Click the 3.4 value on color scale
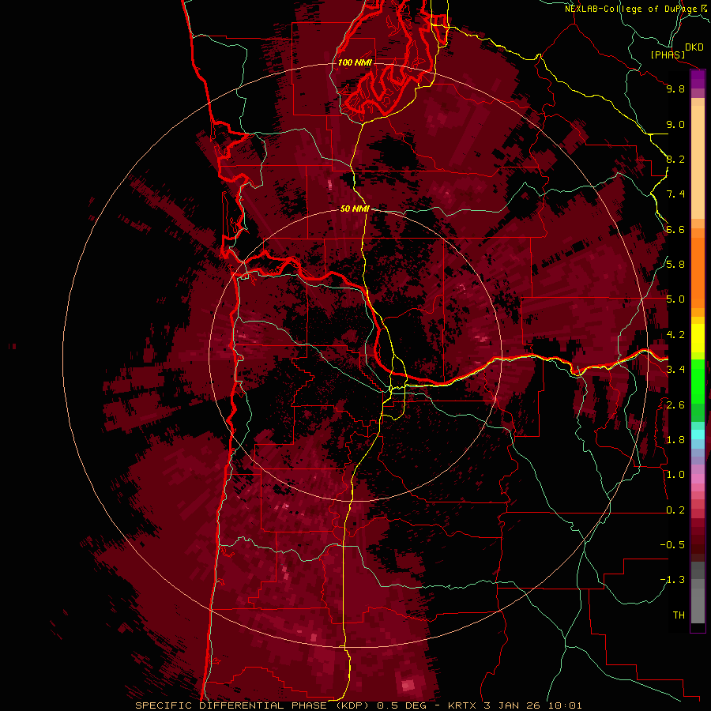Screen dimensions: 711x711 [675, 370]
